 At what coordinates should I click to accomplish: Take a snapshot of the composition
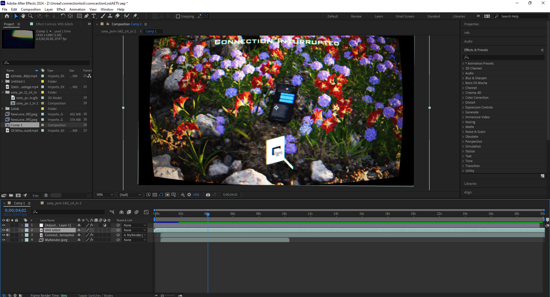[208, 195]
